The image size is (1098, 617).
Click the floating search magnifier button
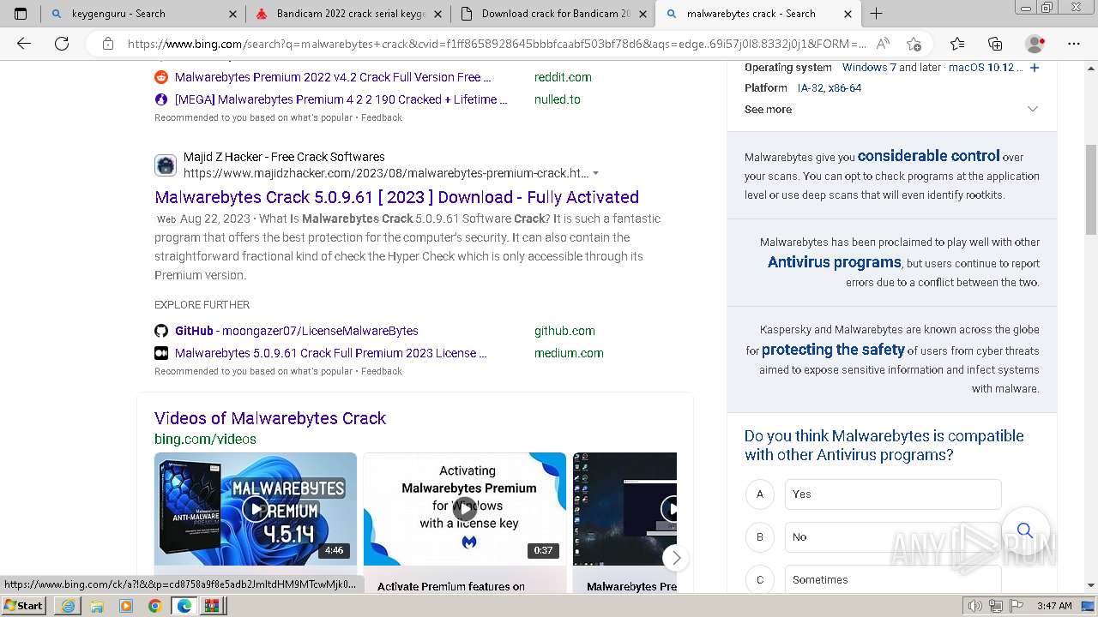click(x=1025, y=531)
